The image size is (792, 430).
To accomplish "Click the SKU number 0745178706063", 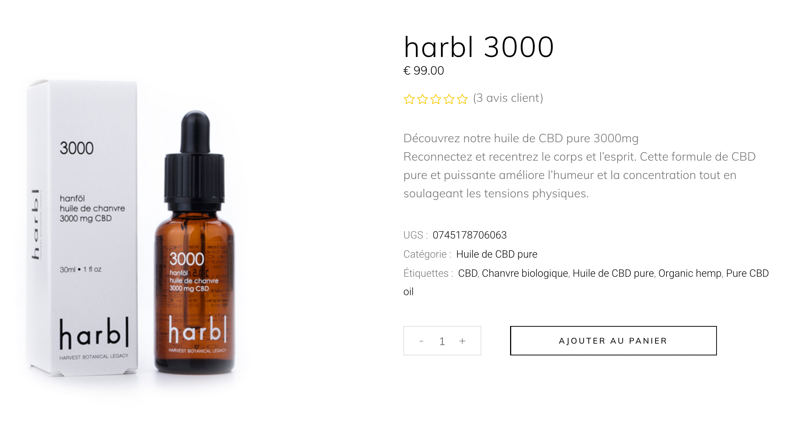I will click(470, 235).
